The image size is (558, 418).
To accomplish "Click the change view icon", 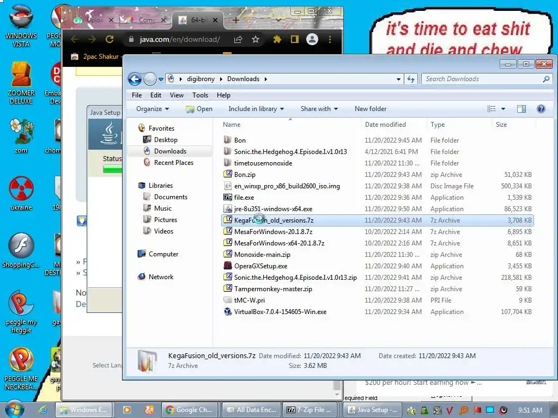I will [x=492, y=109].
